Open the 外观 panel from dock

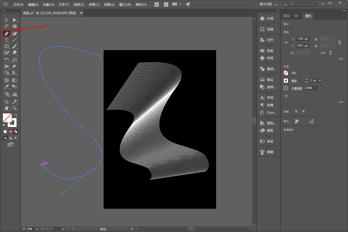[x=269, y=19]
